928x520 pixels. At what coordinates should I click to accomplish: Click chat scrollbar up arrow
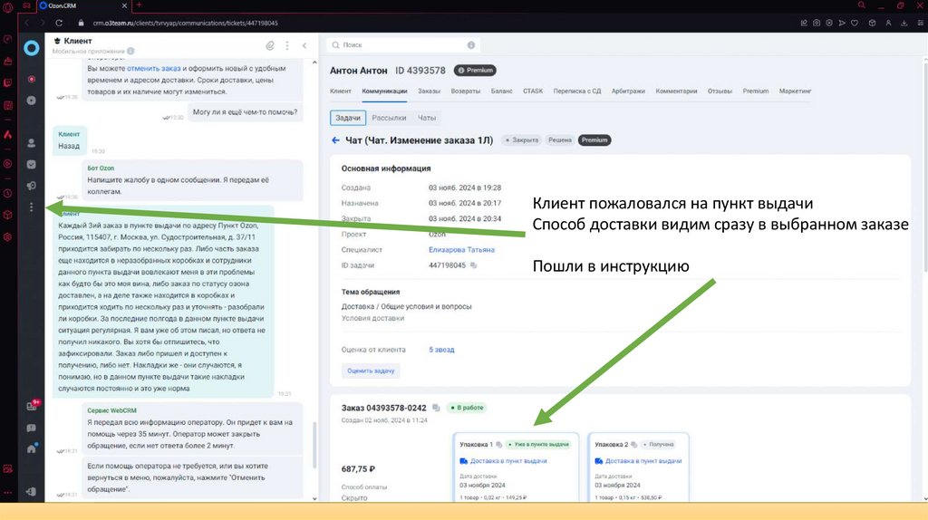point(314,63)
